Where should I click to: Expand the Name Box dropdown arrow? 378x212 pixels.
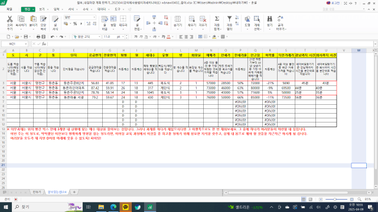[x=26, y=44]
